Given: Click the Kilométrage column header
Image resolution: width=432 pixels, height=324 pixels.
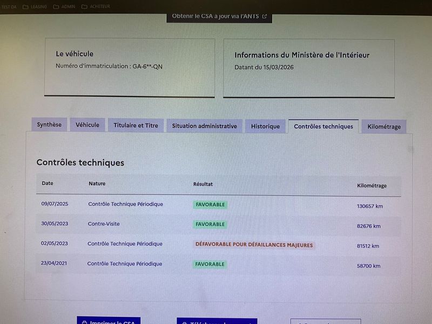Looking at the screenshot, I should [372, 186].
